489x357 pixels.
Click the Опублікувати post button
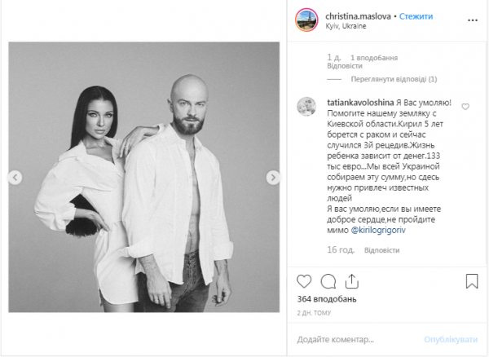click(x=451, y=339)
